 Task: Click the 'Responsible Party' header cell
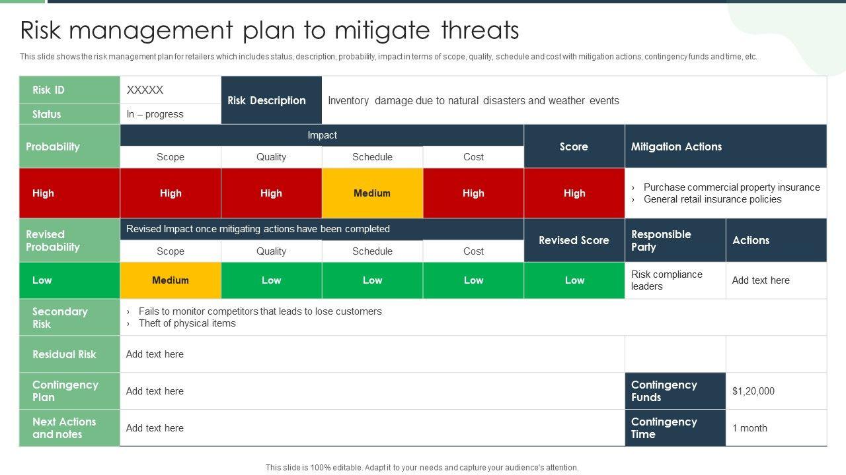tap(675, 240)
